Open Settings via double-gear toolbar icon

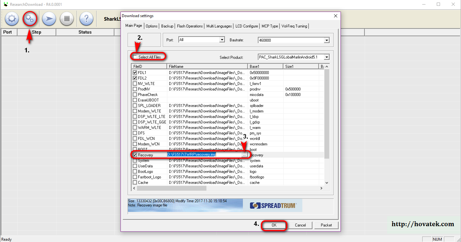click(30, 19)
